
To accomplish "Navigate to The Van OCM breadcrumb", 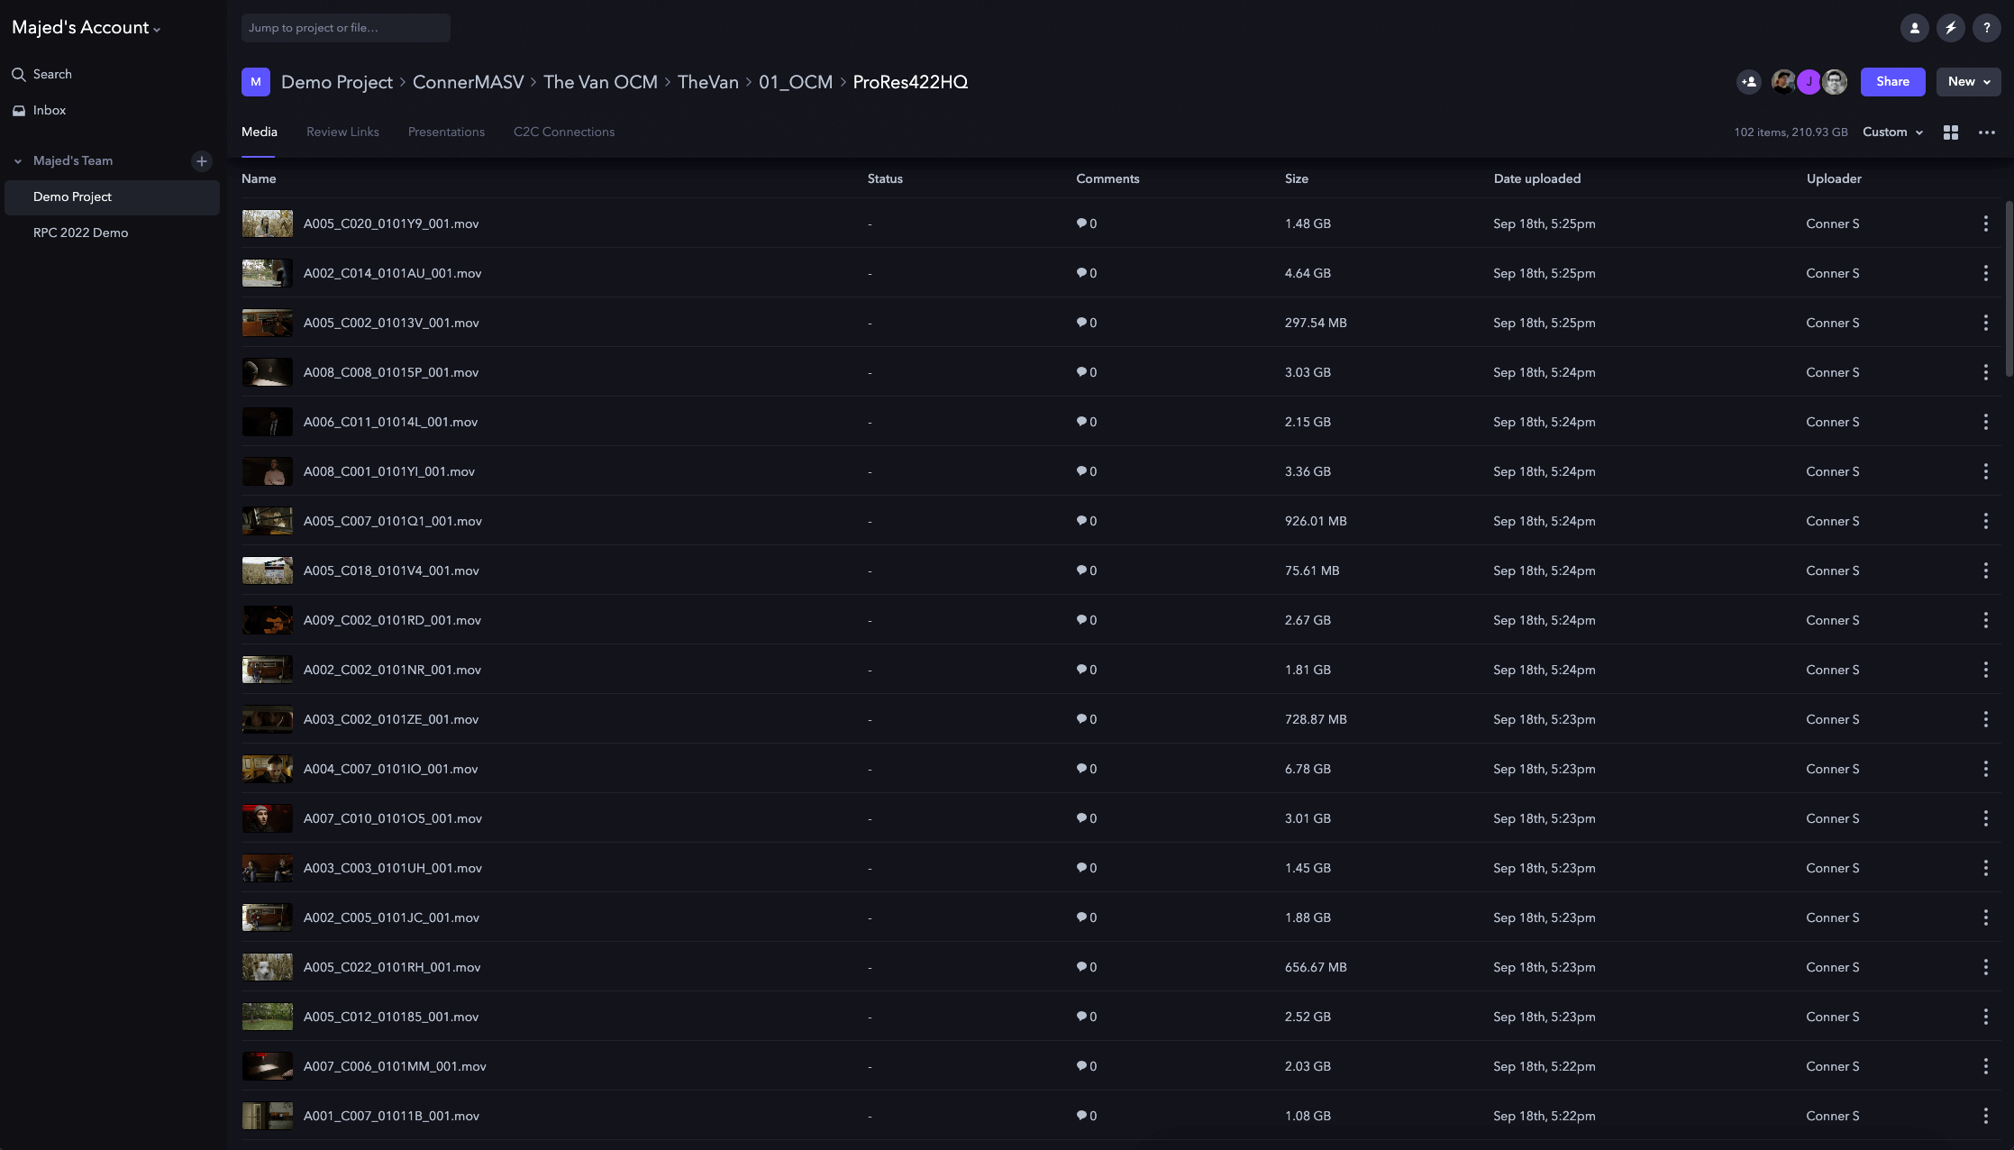I will tap(600, 82).
